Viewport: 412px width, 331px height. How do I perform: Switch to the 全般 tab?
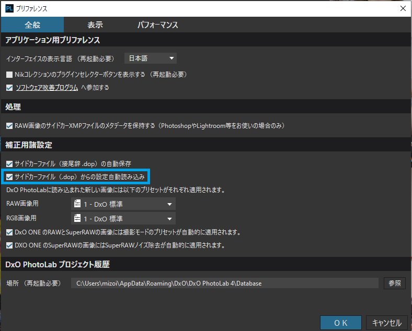[x=32, y=25]
